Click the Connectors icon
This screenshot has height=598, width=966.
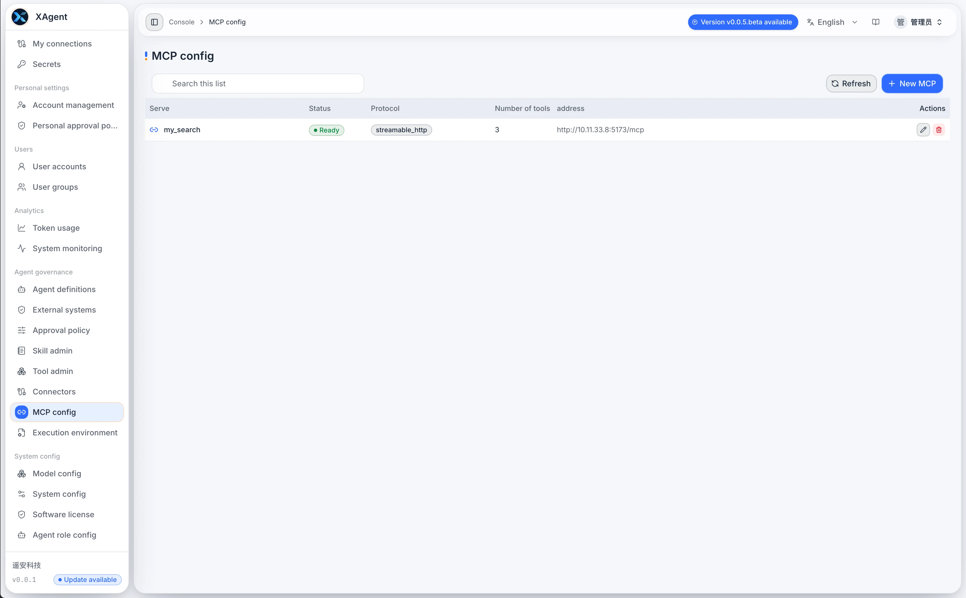point(22,392)
